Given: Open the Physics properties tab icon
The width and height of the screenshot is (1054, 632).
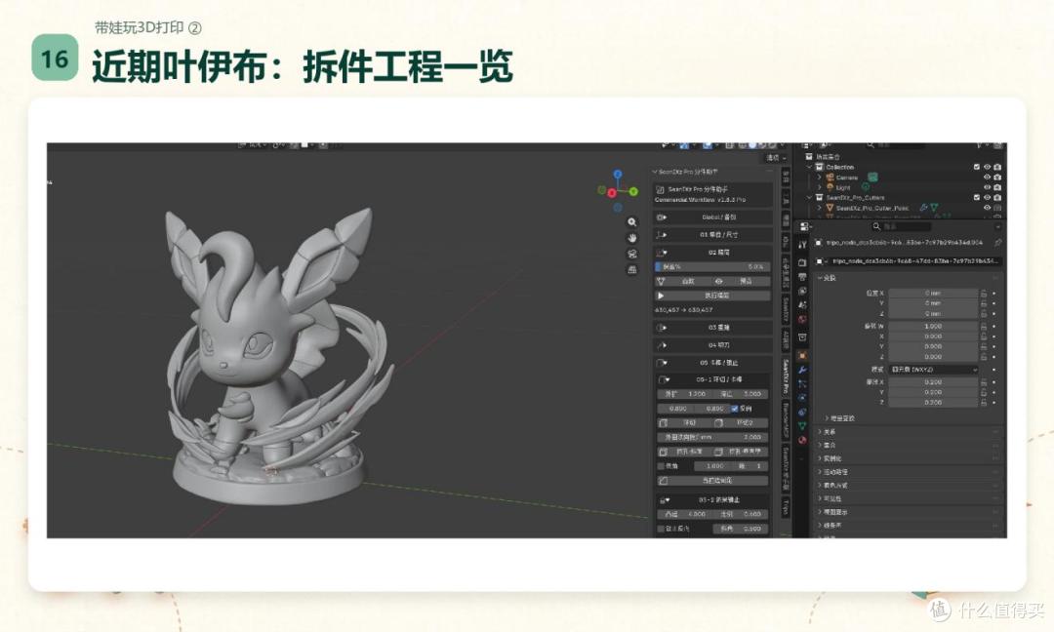Looking at the screenshot, I should pos(802,398).
